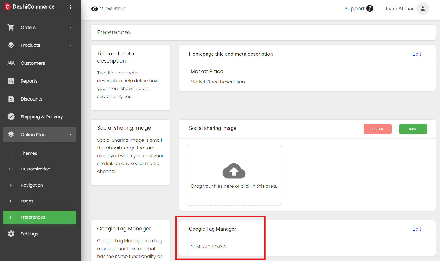Open Shipping & Delivery
Image resolution: width=440 pixels, height=261 pixels.
40,117
